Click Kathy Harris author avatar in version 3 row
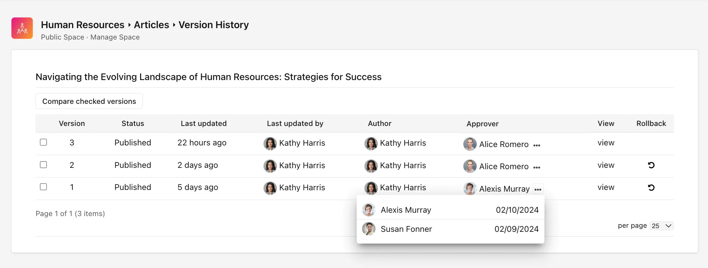 coord(371,143)
